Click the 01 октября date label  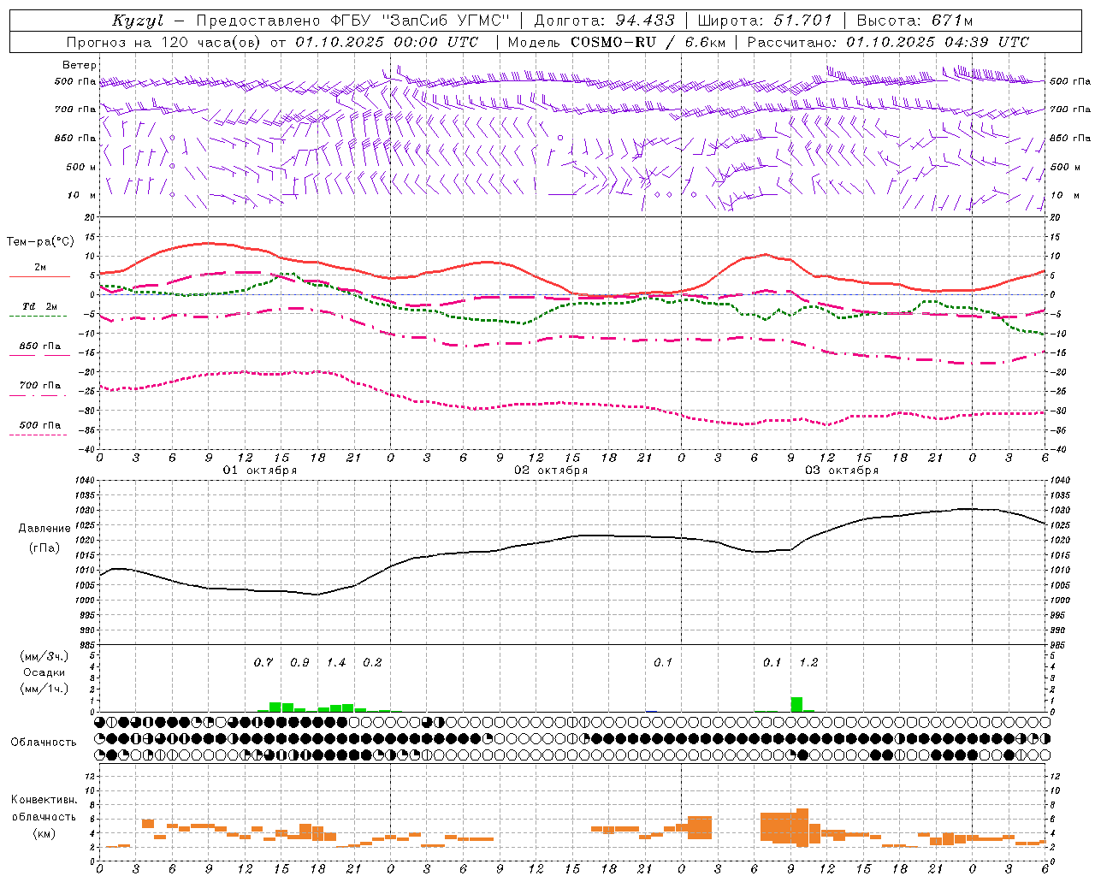pyautogui.click(x=260, y=471)
